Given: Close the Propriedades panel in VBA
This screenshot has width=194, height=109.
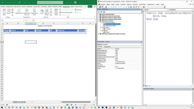Looking at the screenshot, I should pyautogui.click(x=141, y=42).
